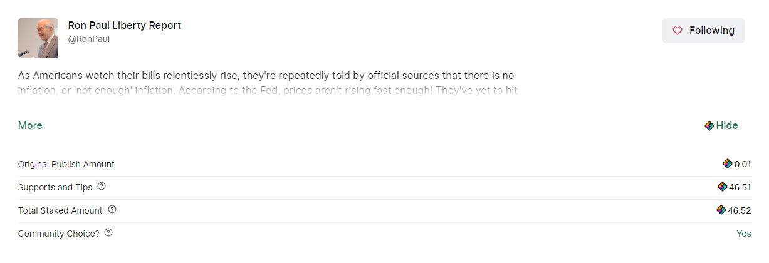This screenshot has width=769, height=263.
Task: Click the help icon beside Total Staked Amount
Action: tap(112, 210)
